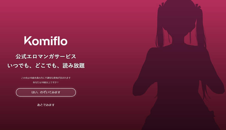
Task: Click the left hair ribbon on silhouette
Action: click(162, 5)
